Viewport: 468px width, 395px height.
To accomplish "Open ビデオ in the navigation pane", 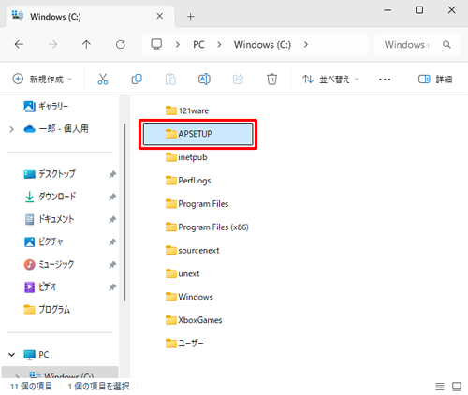I will click(x=40, y=287).
